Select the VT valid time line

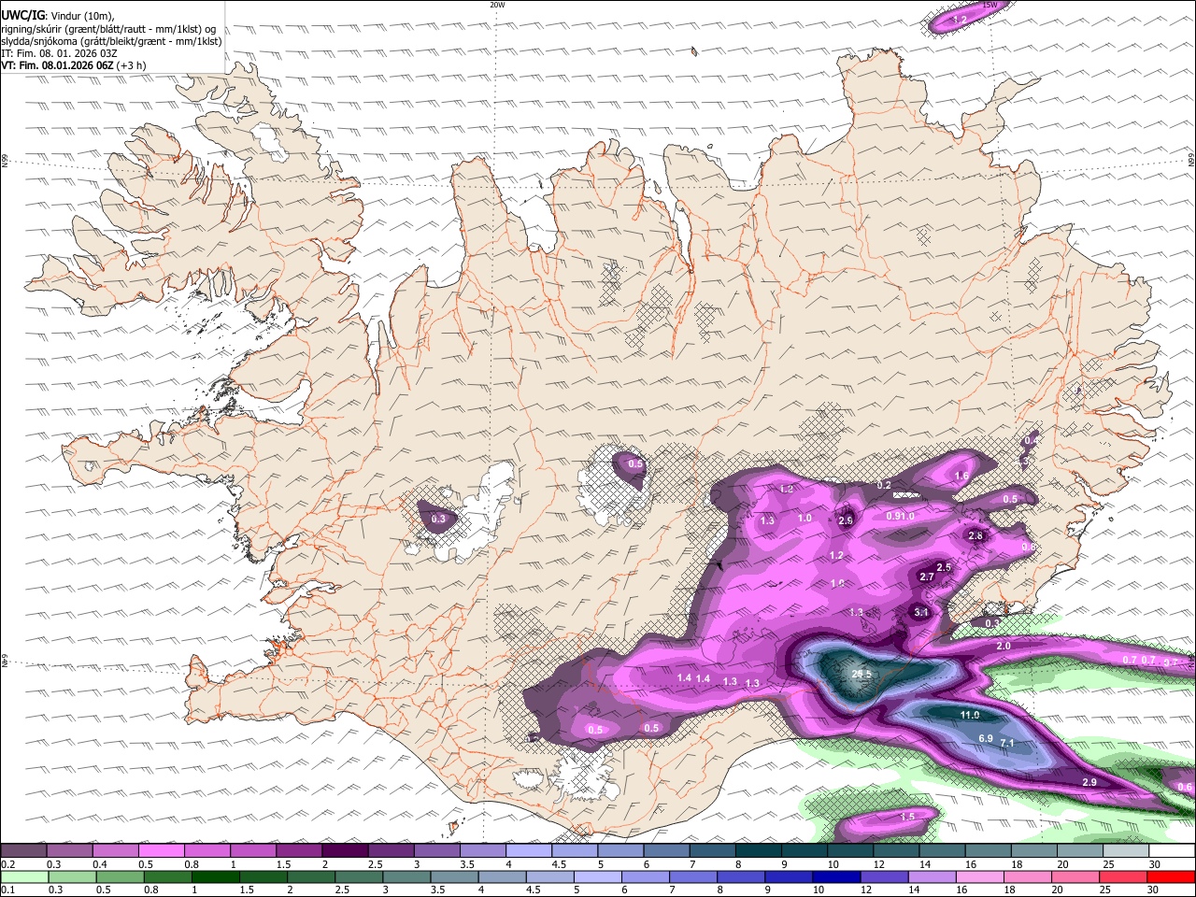pyautogui.click(x=72, y=65)
